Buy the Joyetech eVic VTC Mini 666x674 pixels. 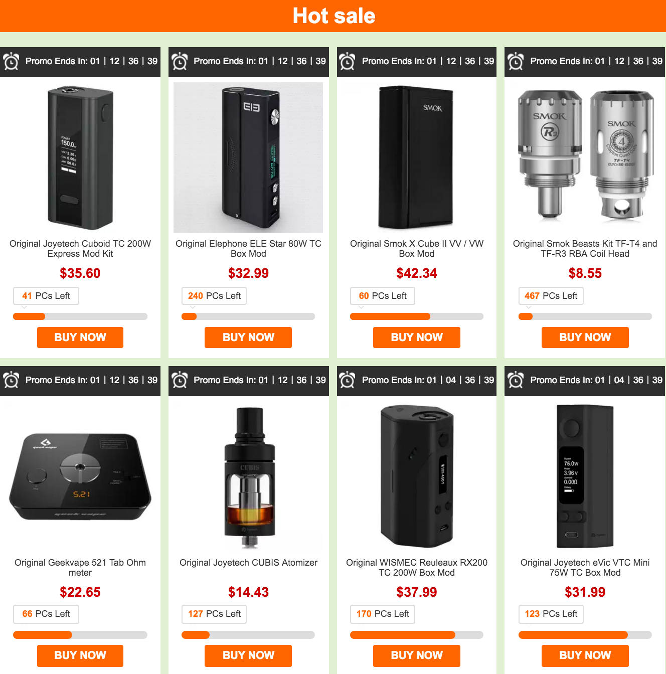[585, 655]
